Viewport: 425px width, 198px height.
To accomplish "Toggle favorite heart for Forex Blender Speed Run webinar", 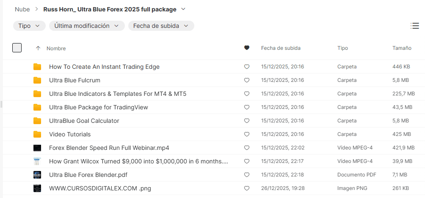I will pos(247,148).
